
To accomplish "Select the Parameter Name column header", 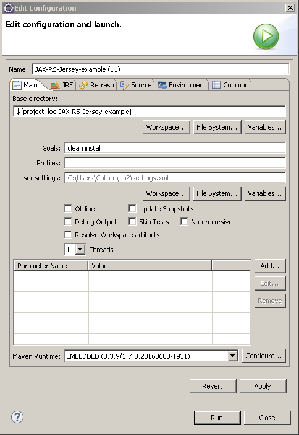I will pyautogui.click(x=51, y=265).
